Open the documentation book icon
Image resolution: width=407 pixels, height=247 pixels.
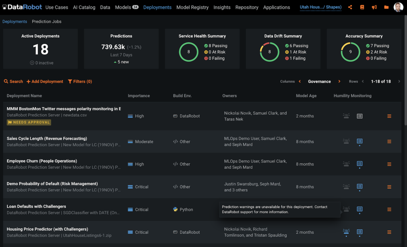click(362, 7)
